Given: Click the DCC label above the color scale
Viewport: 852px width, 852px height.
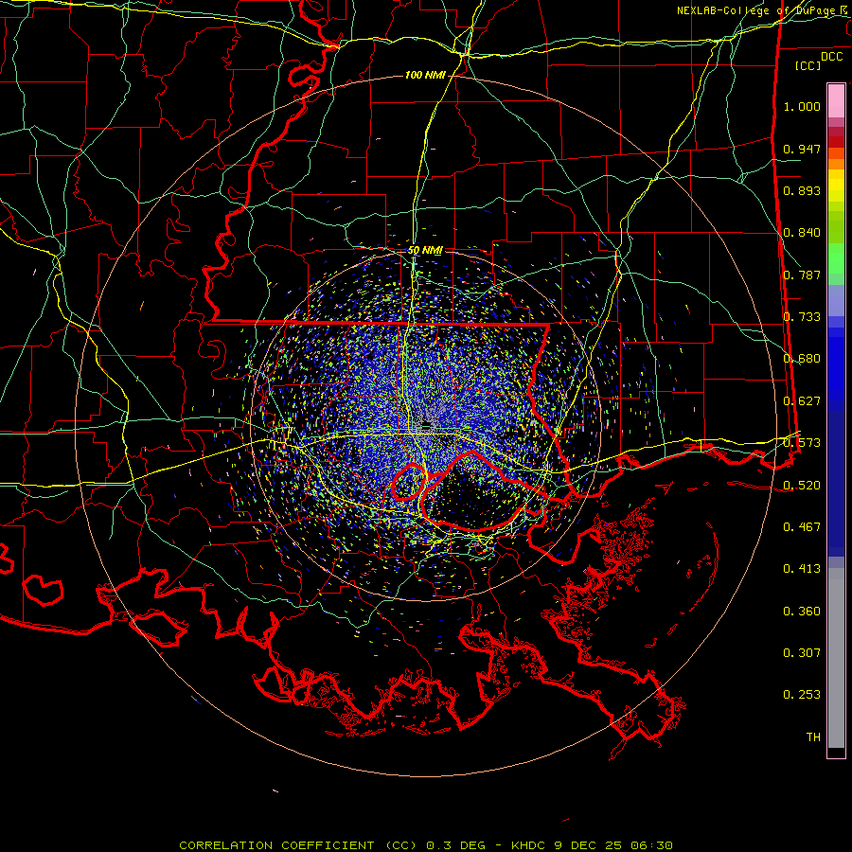Looking at the screenshot, I should coord(831,57).
